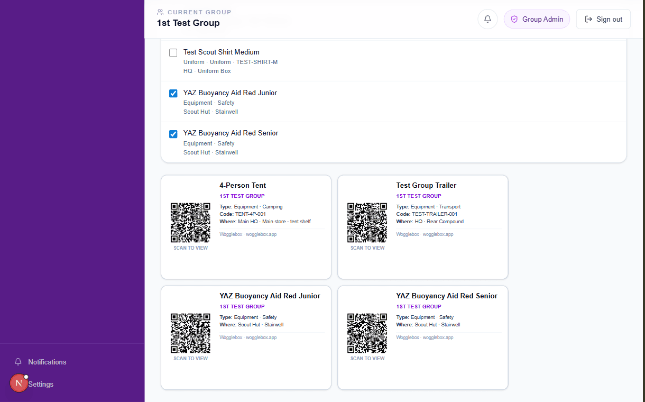Click the YAZ Buoyancy Aid Red Junior card title

270,296
